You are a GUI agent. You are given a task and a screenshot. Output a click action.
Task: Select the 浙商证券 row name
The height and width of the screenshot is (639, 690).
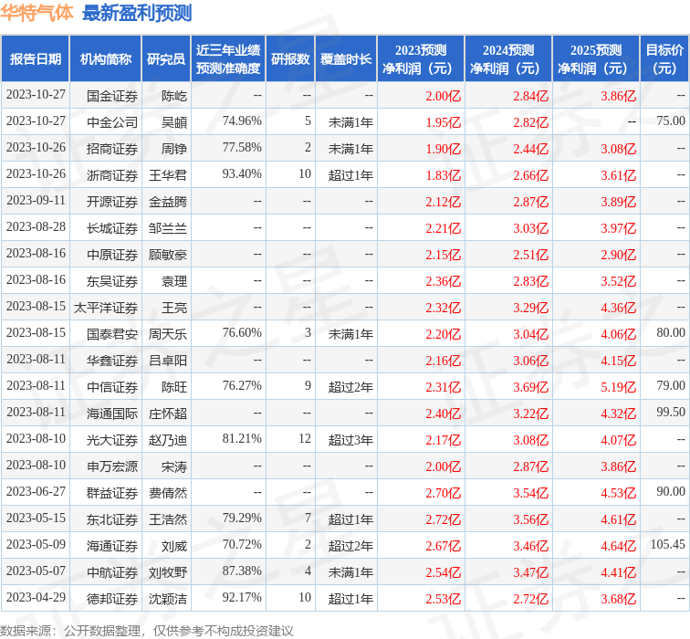point(112,175)
